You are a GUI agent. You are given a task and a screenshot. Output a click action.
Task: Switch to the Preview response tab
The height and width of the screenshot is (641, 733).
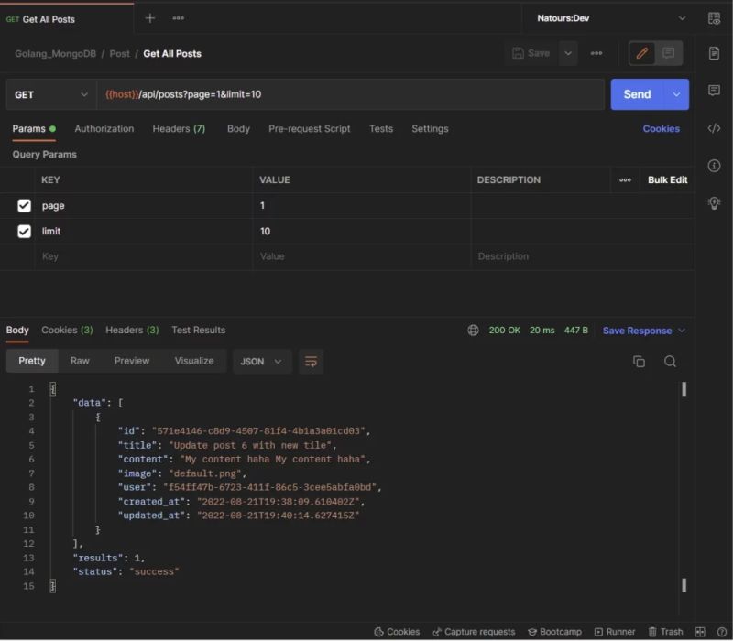click(131, 361)
